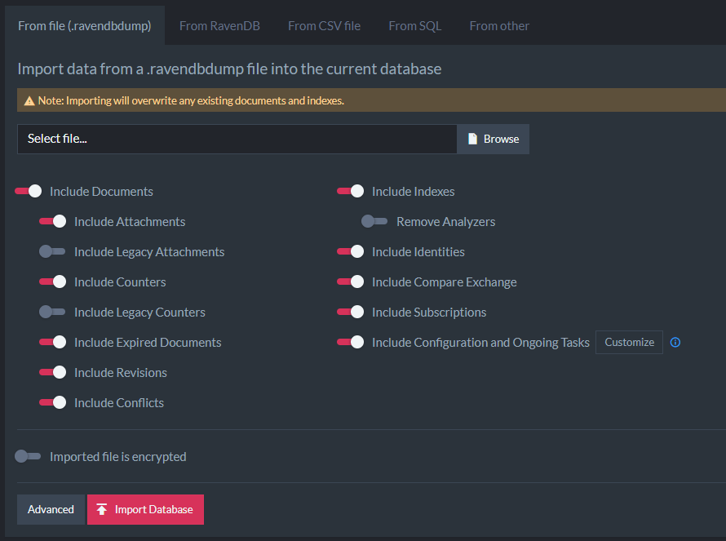Click the overwrite warning note text
This screenshot has height=541, width=726.
tap(191, 100)
